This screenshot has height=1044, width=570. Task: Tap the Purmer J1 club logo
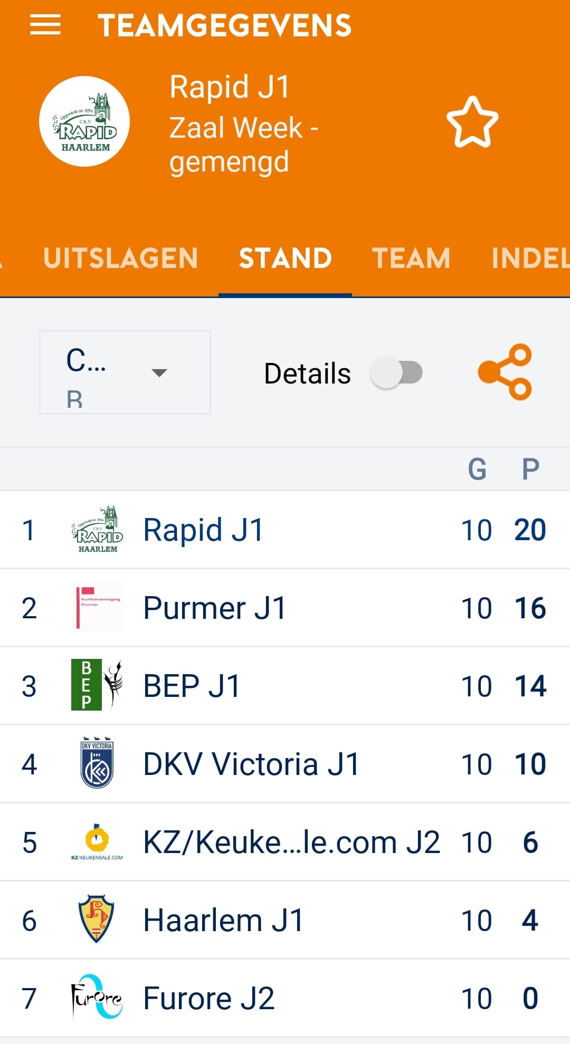97,607
